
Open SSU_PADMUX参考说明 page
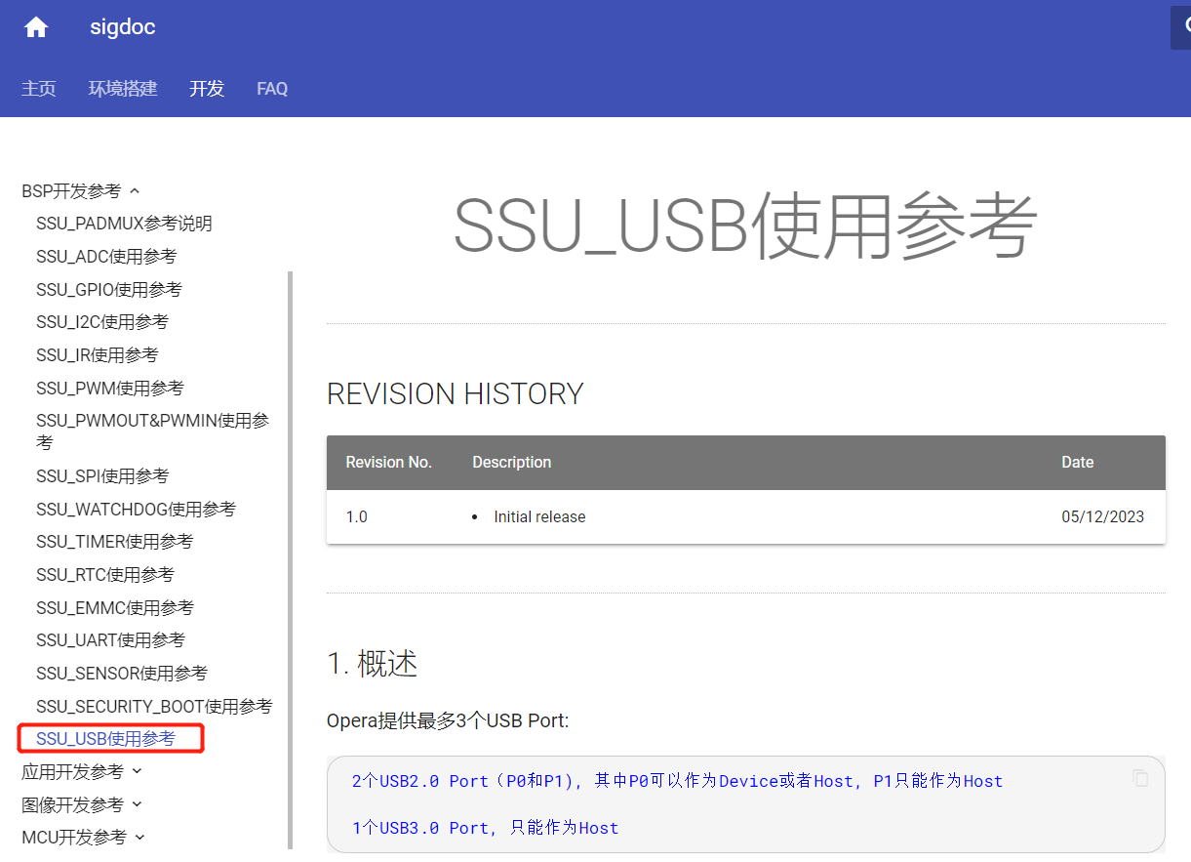(124, 224)
